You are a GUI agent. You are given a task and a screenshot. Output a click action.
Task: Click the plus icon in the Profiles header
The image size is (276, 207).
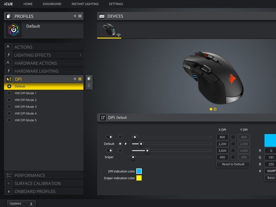click(75, 16)
